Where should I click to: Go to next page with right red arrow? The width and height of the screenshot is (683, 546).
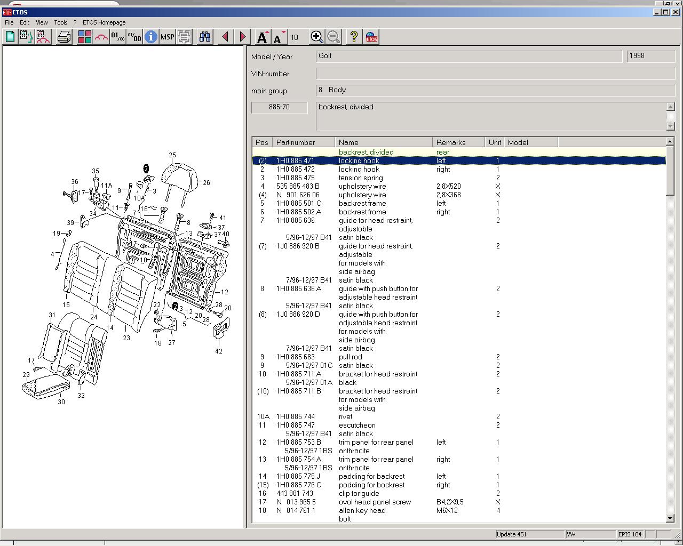pyautogui.click(x=243, y=37)
